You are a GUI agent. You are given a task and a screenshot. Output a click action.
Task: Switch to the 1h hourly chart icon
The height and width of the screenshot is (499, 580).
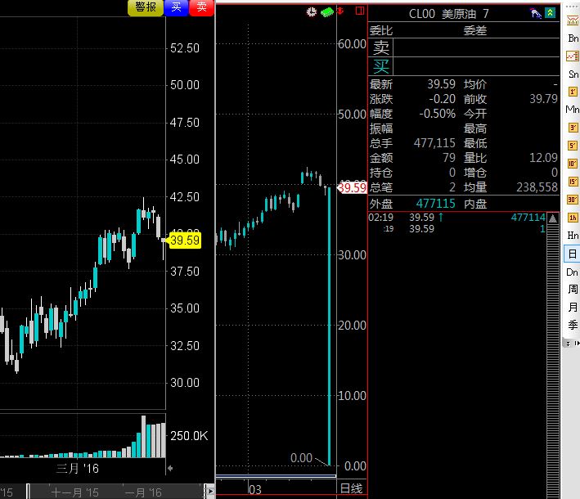coord(573,217)
